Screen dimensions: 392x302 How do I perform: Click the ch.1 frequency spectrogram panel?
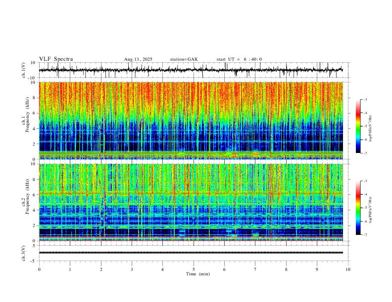point(191,120)
